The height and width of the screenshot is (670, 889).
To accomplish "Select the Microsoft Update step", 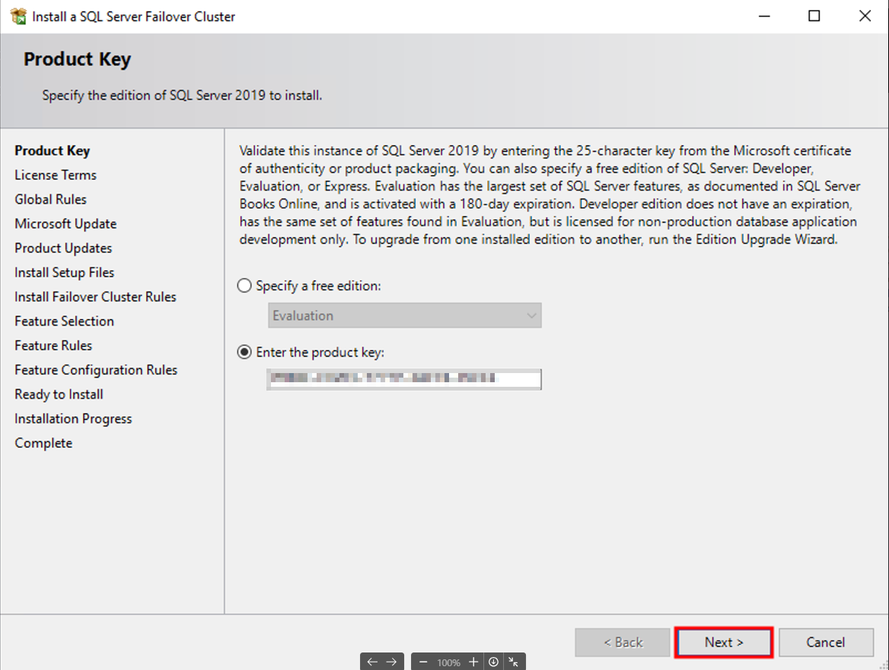I will click(x=65, y=224).
